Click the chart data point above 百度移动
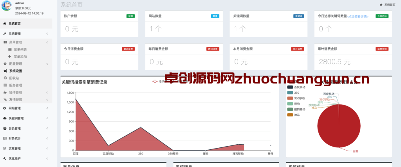The width and height of the screenshot is (401, 167). point(108,146)
